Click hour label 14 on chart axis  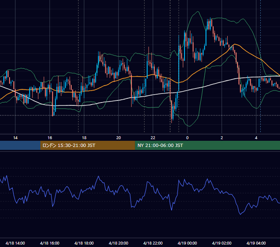tap(15, 138)
